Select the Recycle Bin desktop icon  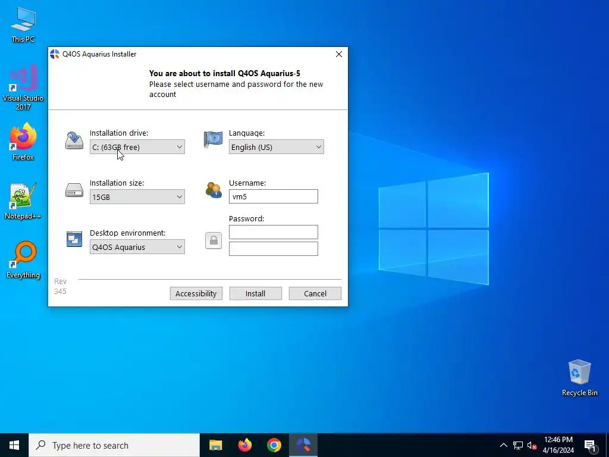click(579, 378)
